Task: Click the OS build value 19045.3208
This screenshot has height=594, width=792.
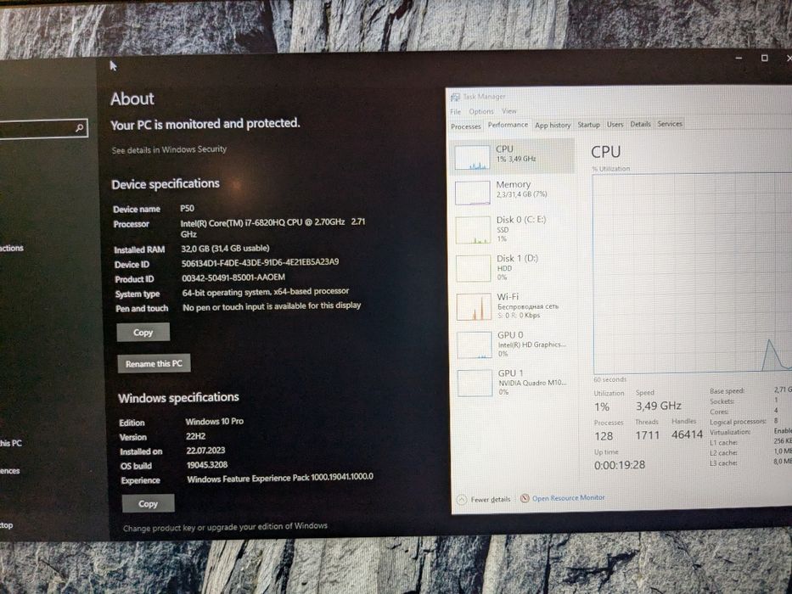Action: pos(207,465)
